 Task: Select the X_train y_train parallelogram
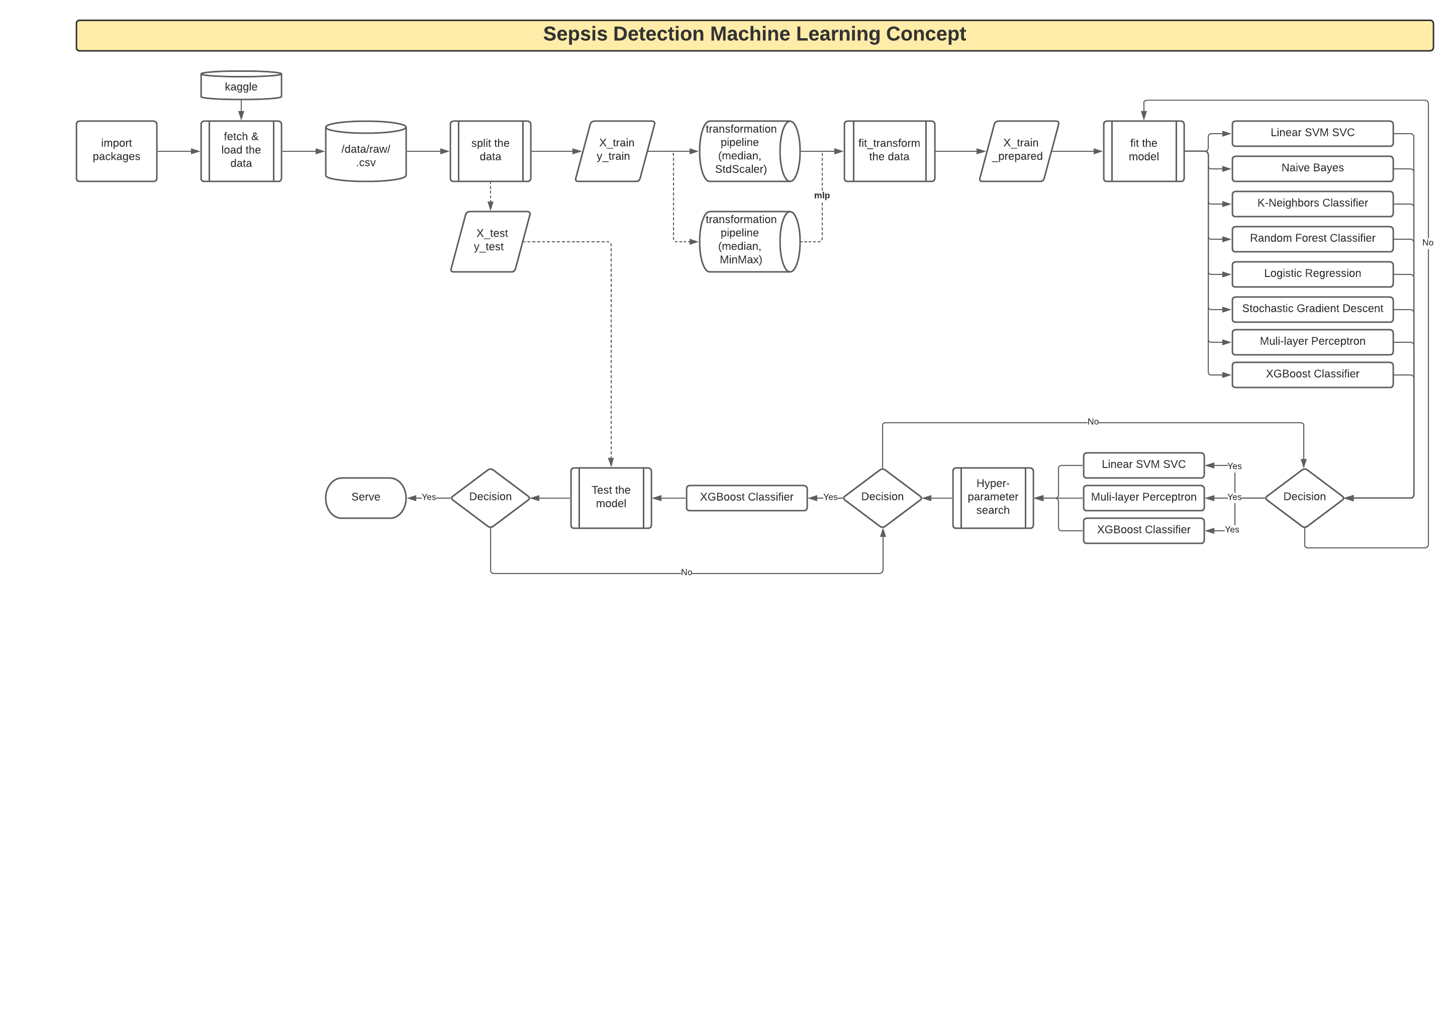click(x=614, y=150)
